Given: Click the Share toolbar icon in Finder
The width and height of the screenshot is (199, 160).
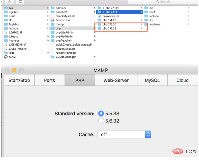Looking at the screenshot, I should click(9, 2).
